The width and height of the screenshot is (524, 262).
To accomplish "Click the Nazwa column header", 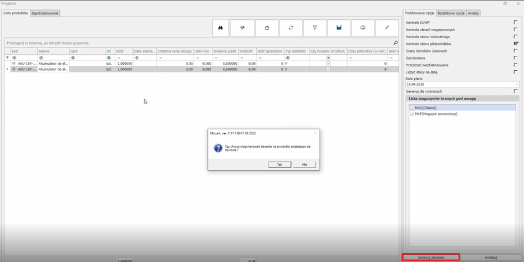I will [44, 51].
